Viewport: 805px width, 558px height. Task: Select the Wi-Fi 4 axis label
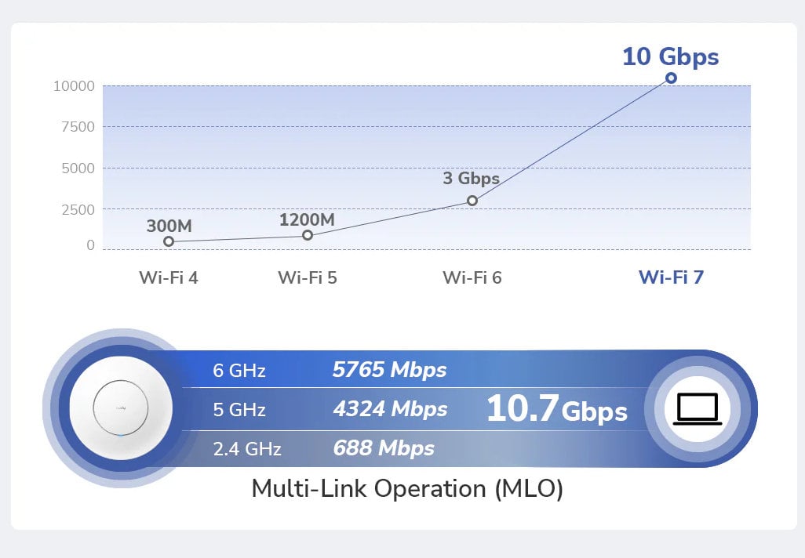[x=169, y=277]
